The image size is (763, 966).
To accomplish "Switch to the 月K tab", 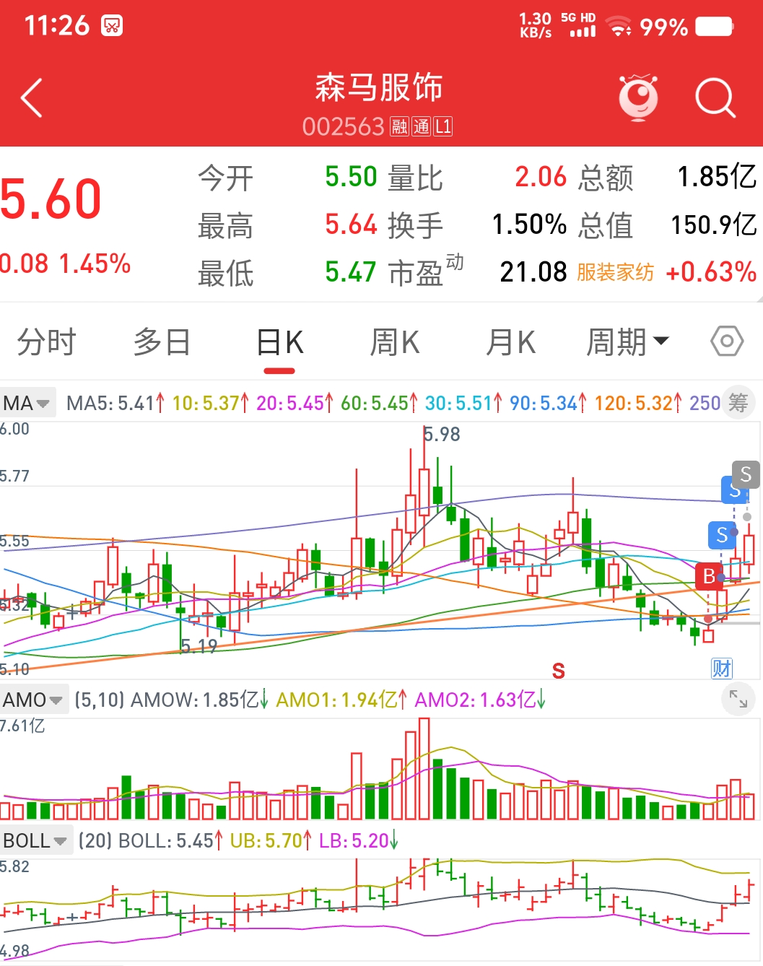I will click(x=511, y=341).
